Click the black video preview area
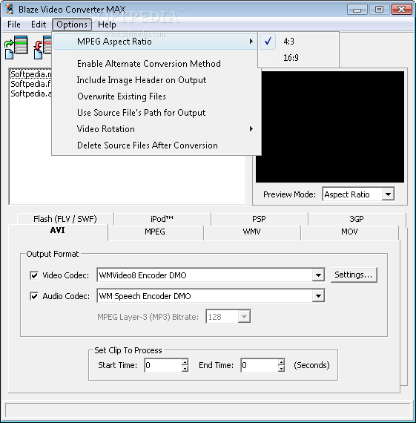 click(x=330, y=127)
